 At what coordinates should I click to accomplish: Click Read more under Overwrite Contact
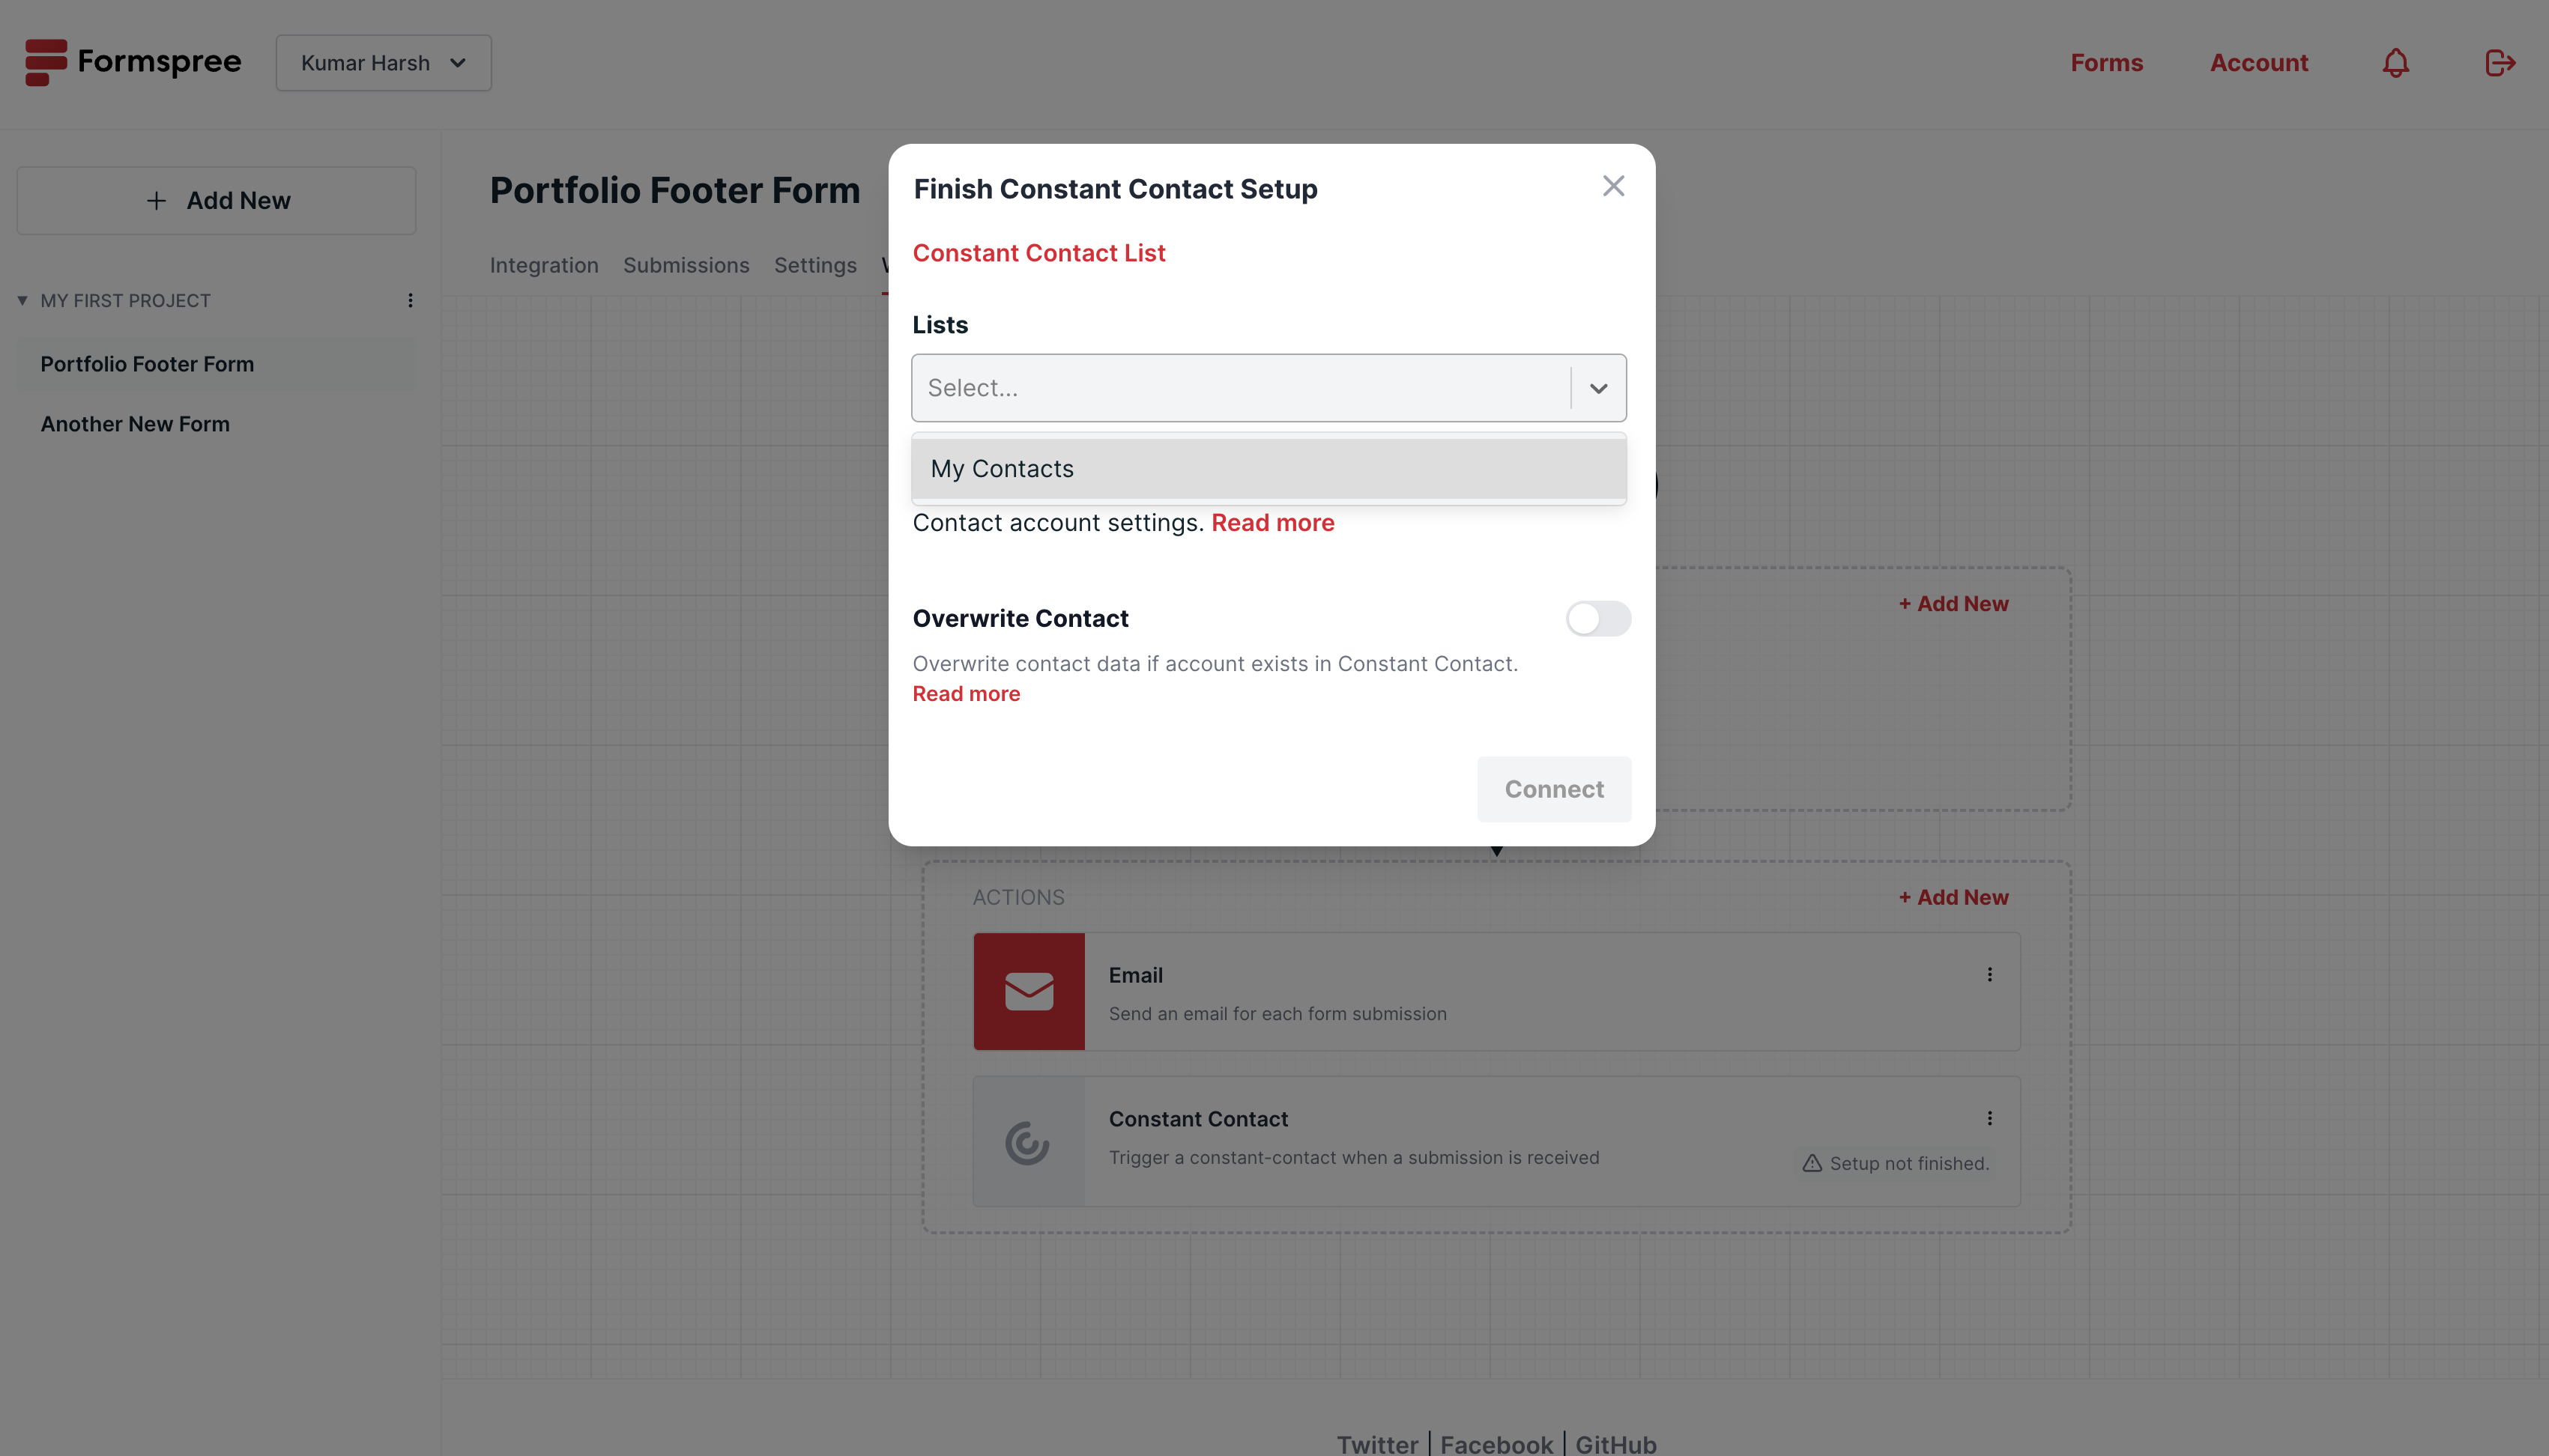(x=965, y=694)
